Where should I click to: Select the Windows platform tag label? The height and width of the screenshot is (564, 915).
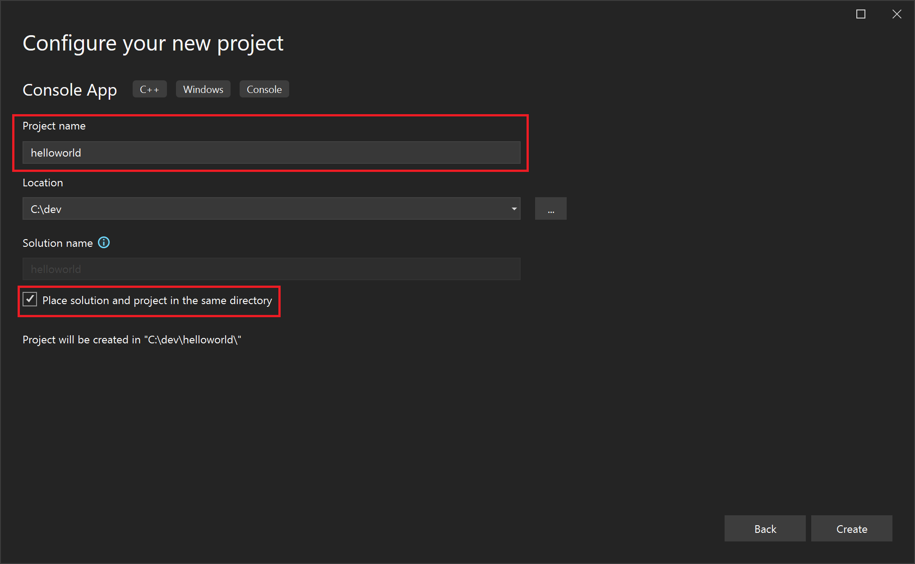203,89
